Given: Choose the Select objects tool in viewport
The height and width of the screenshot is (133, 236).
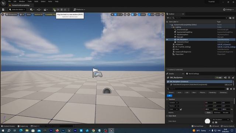Looking at the screenshot, I should (x=112, y=14).
